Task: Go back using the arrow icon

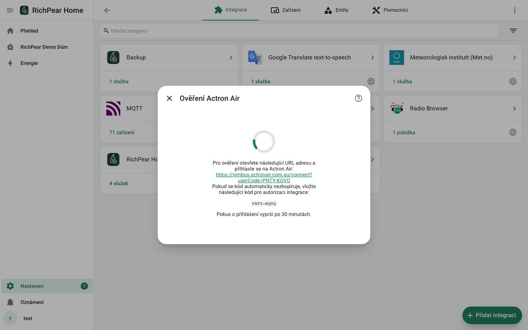Action: click(107, 10)
